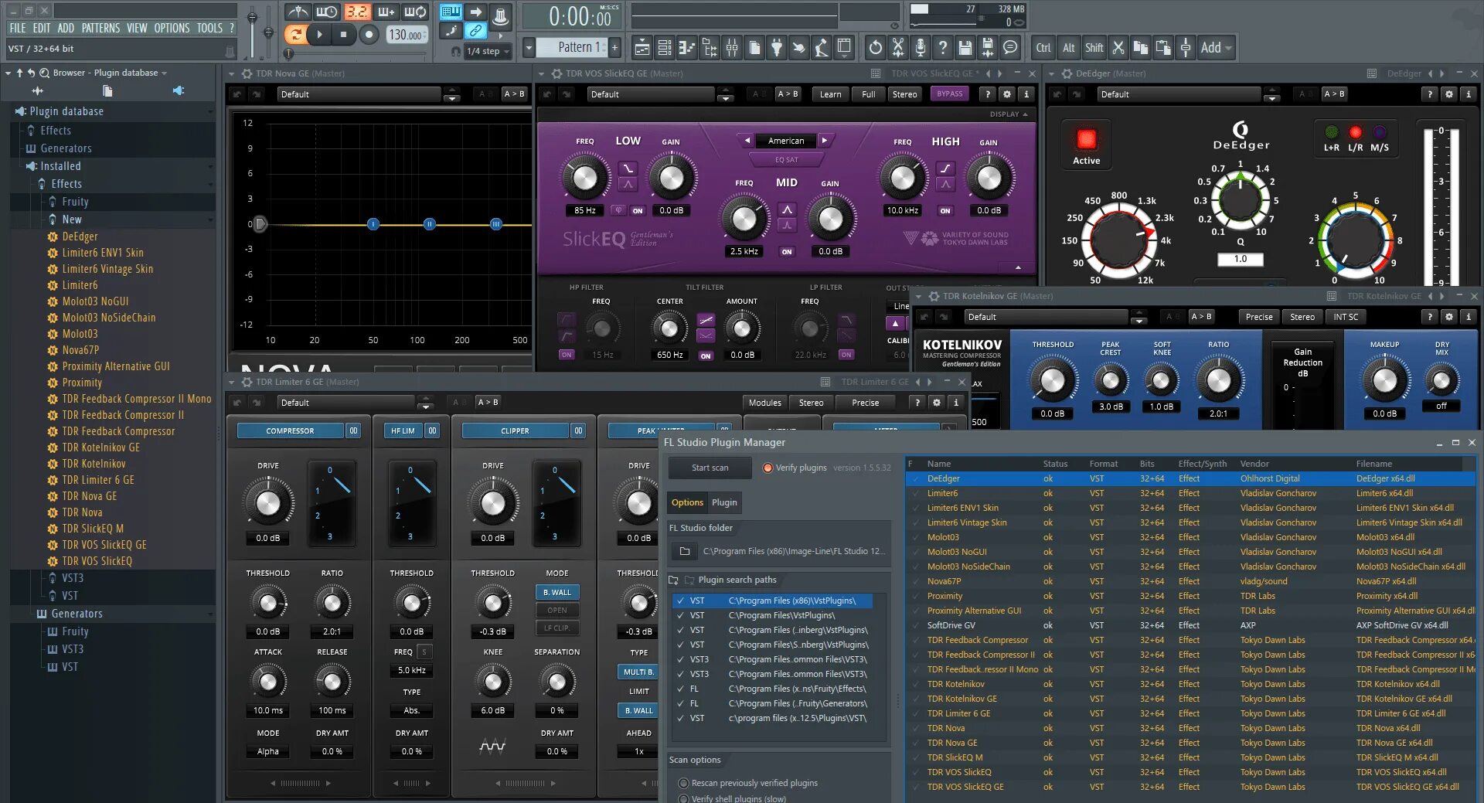Toggle the first VST search path checkbox
1484x803 pixels.
[x=680, y=601]
